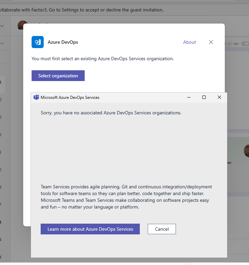Click the Teams icon in popup title bar

[x=36, y=97]
